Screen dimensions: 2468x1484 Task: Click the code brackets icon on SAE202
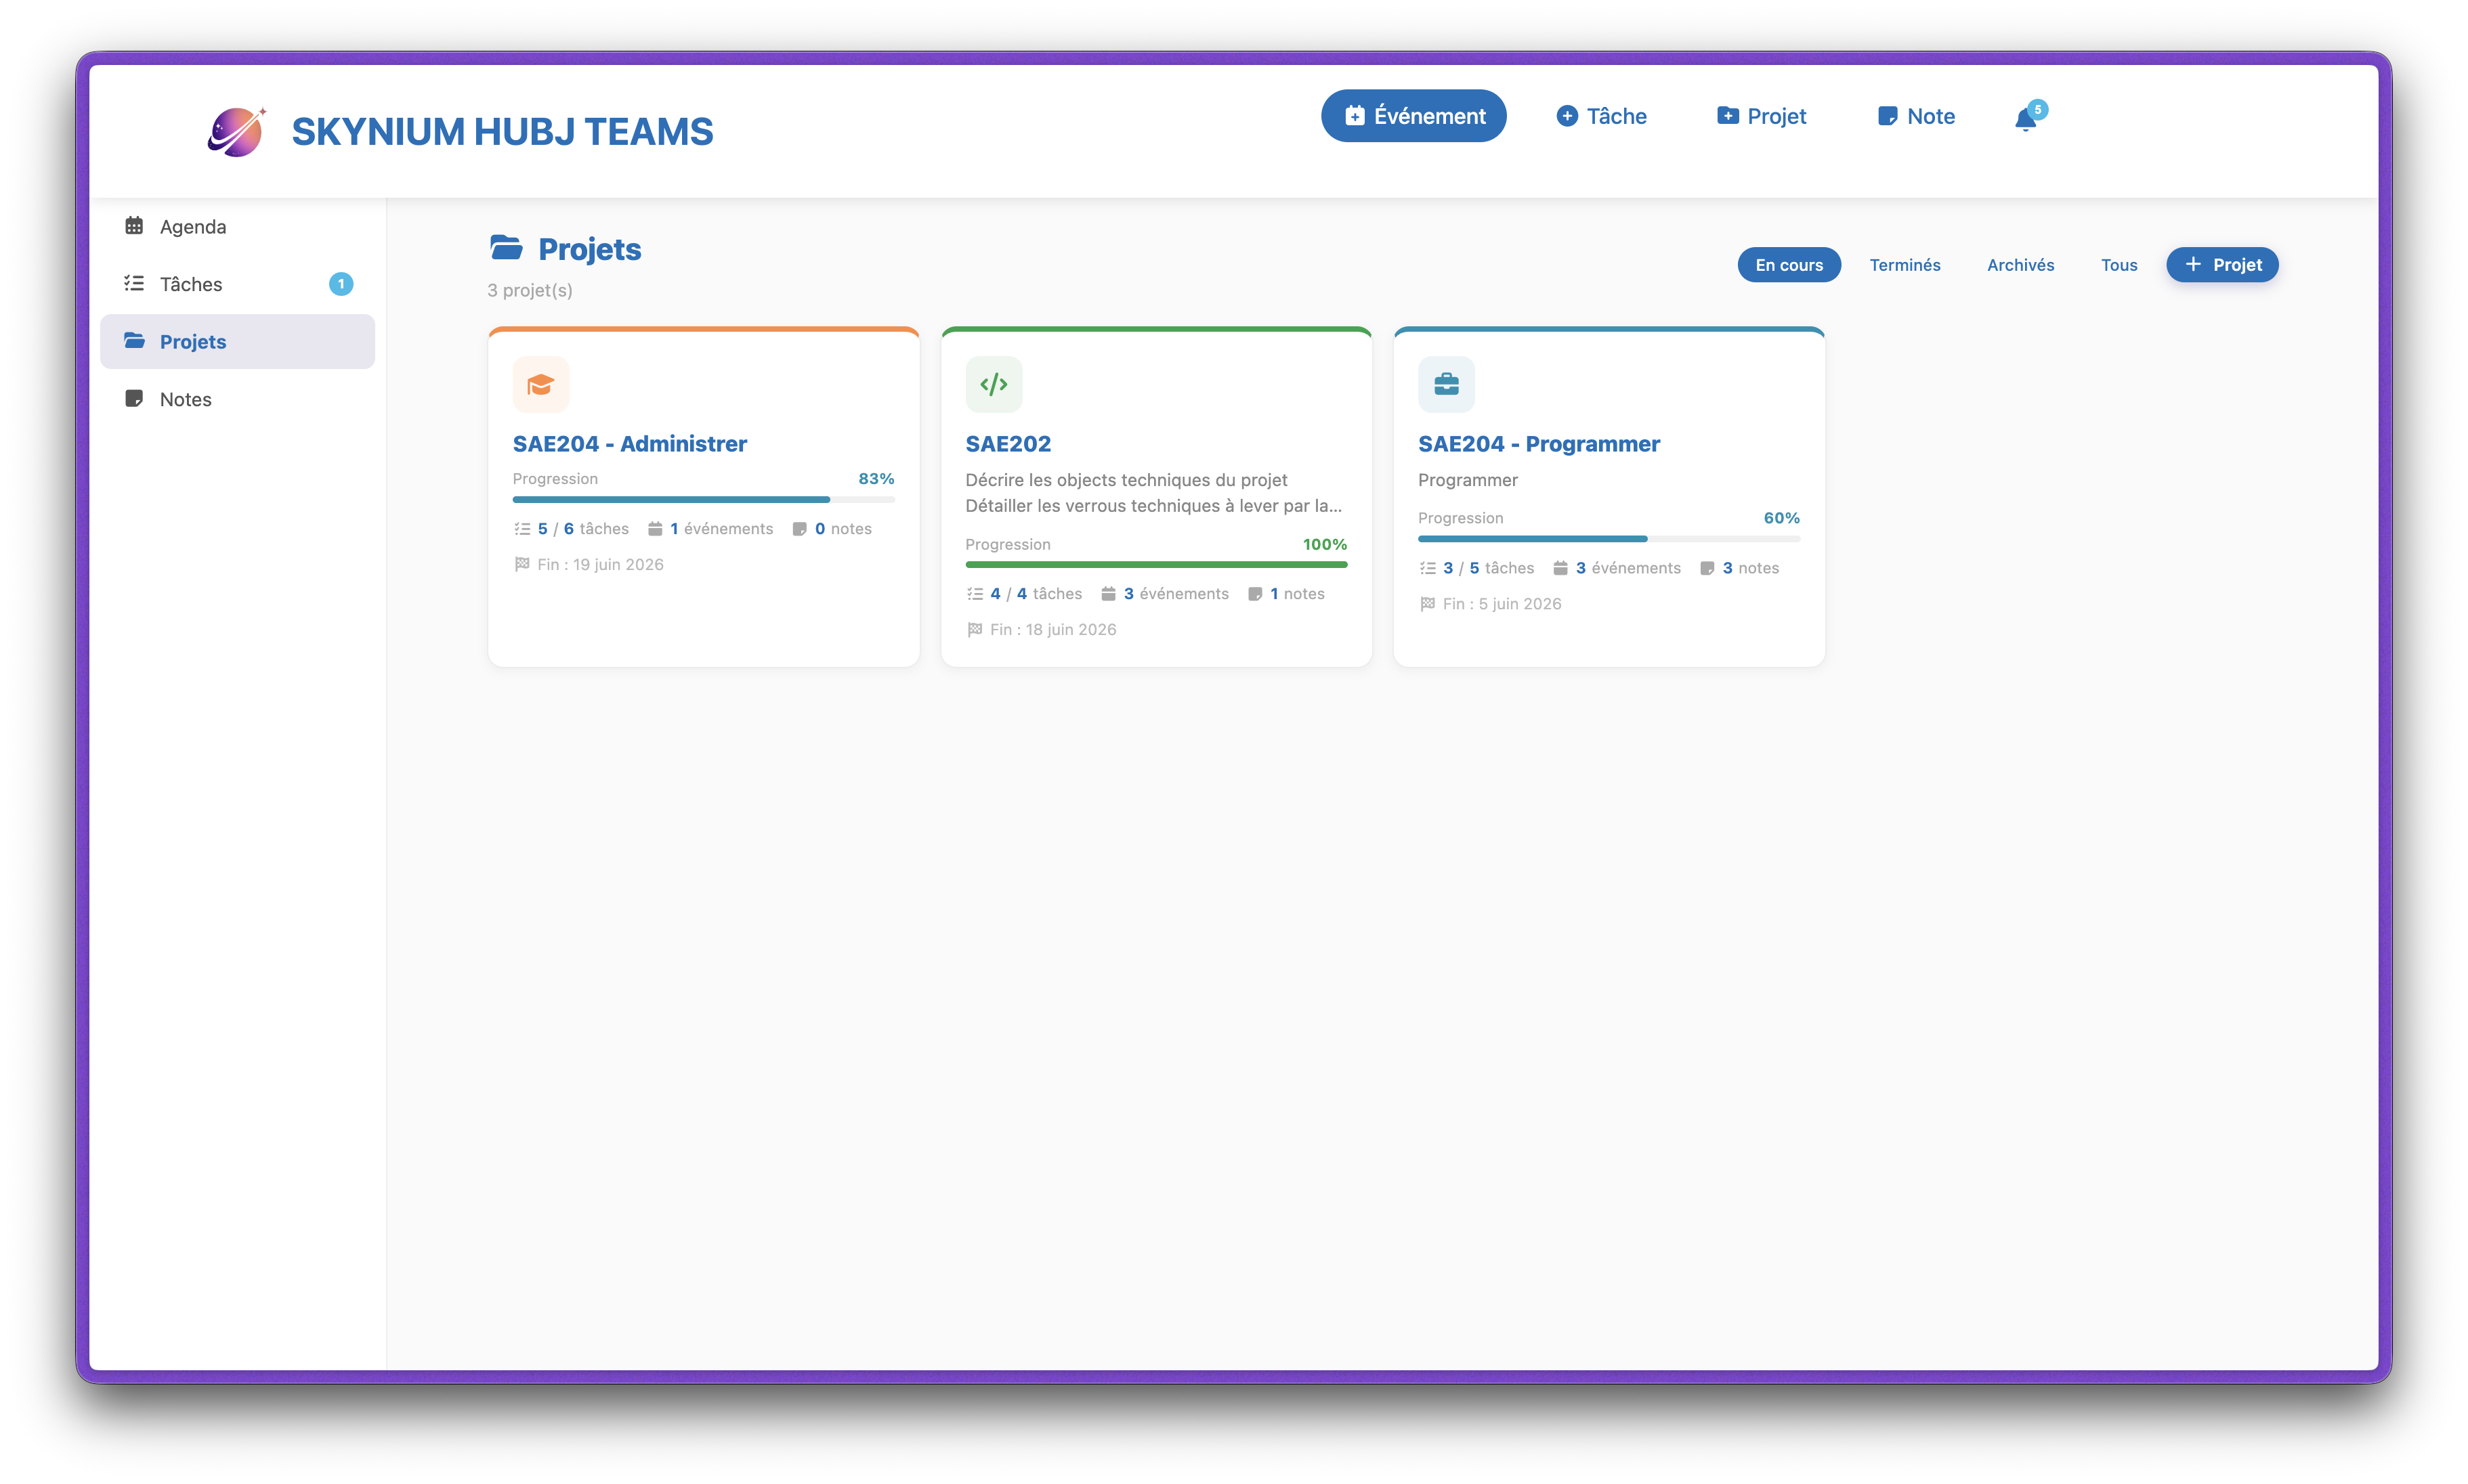tap(994, 384)
